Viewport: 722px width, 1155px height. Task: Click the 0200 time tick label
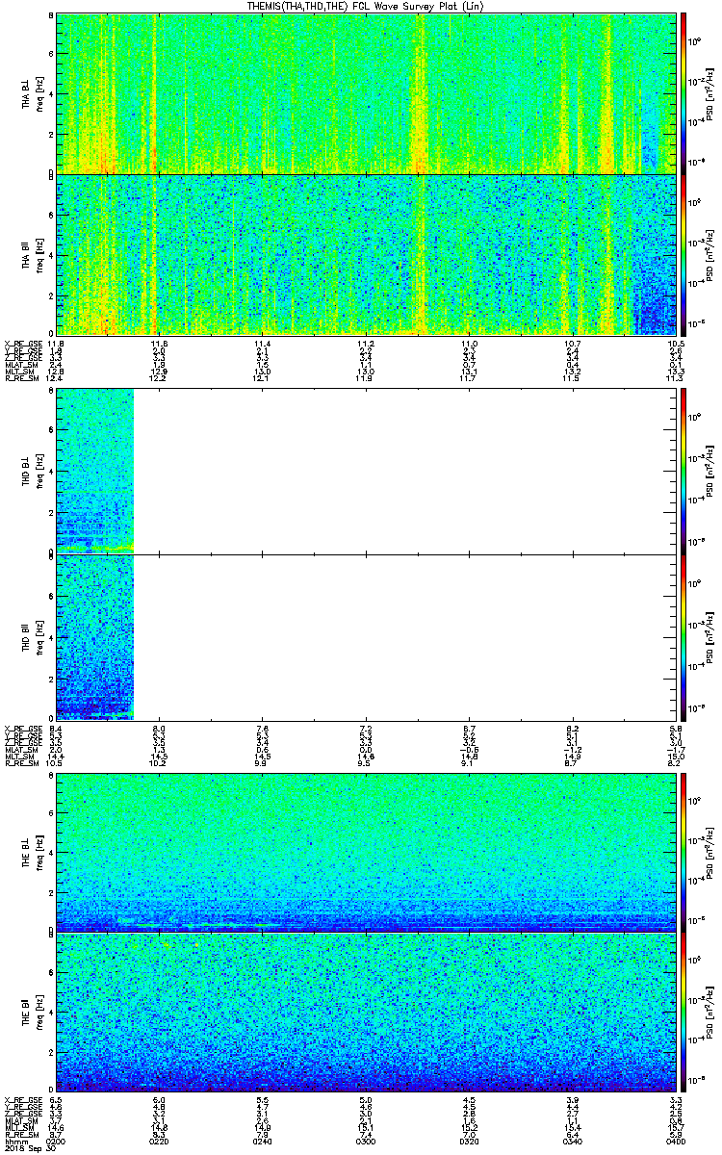point(56,1141)
